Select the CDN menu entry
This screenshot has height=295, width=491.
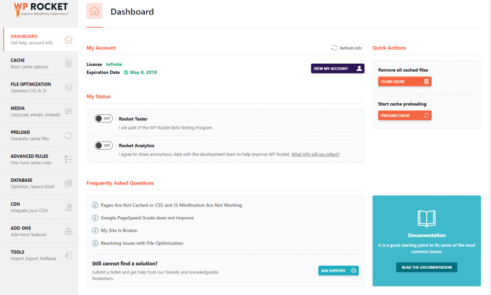pos(41,208)
